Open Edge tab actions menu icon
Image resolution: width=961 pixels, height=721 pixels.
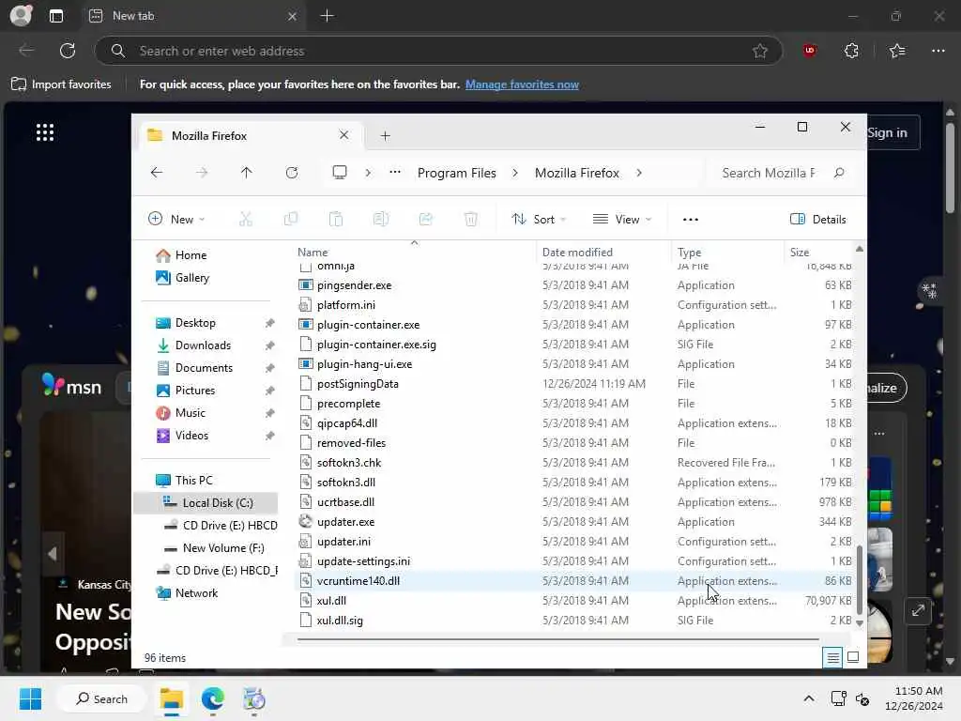[x=56, y=16]
